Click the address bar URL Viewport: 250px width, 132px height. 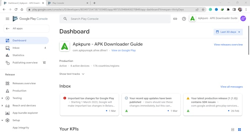point(108,10)
